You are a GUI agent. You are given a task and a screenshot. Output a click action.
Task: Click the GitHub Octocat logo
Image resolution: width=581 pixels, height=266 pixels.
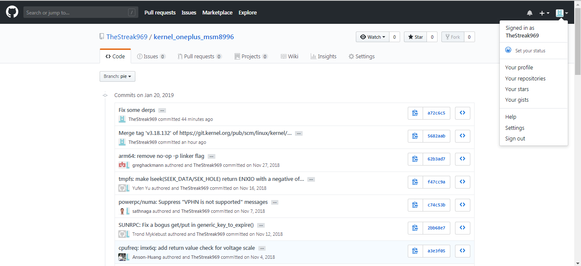[x=12, y=12]
